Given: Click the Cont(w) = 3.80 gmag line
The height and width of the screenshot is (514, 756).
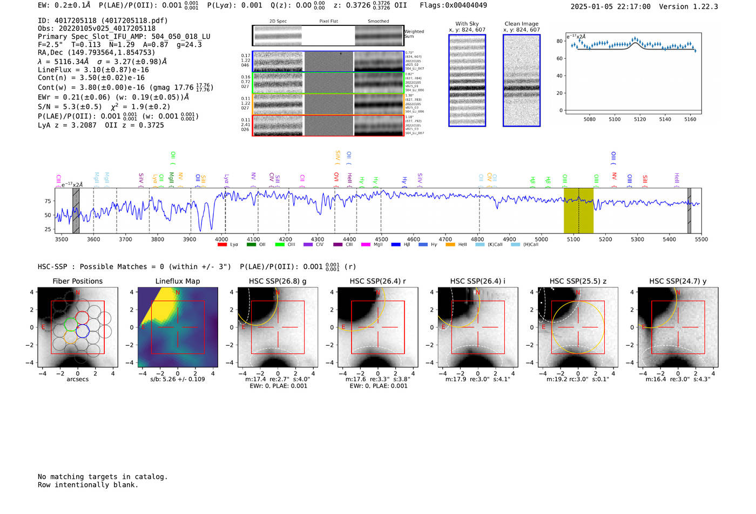Looking at the screenshot, I should click(125, 87).
